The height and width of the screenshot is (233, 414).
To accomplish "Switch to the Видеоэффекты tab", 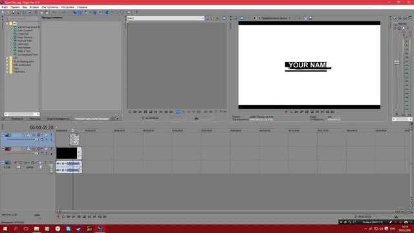I will coord(58,118).
